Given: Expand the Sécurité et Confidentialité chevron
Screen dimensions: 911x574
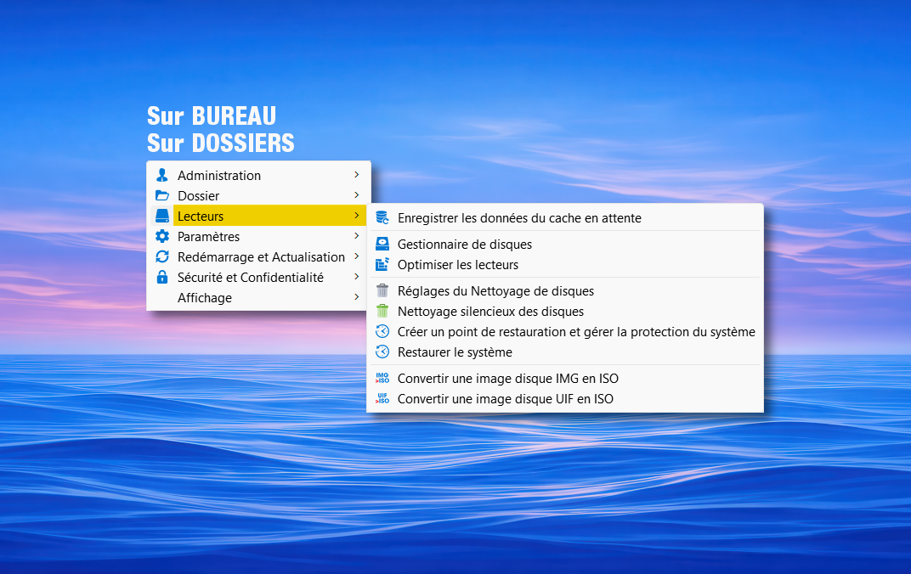Looking at the screenshot, I should tap(357, 277).
